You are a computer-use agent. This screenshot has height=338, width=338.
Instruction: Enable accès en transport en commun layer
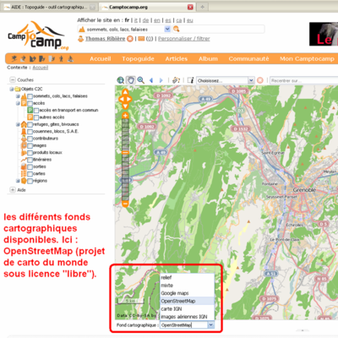coord(36,111)
